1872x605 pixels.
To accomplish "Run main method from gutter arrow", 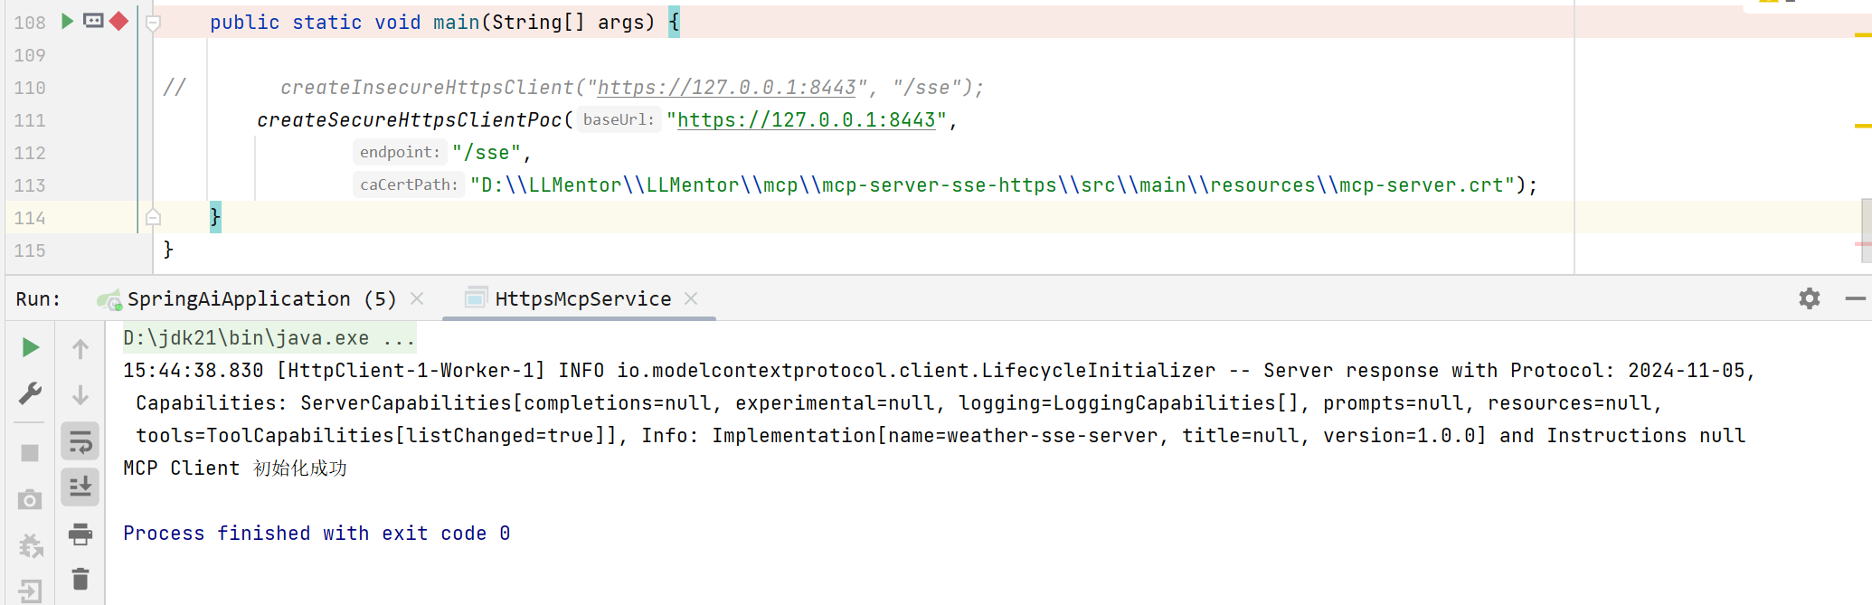I will [x=67, y=21].
